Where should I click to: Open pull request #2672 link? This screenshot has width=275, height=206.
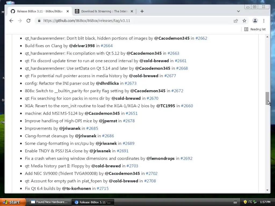pyautogui.click(x=177, y=91)
